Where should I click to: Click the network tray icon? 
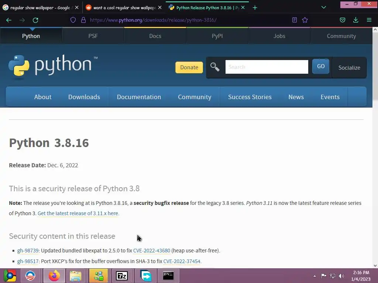[x=333, y=276]
